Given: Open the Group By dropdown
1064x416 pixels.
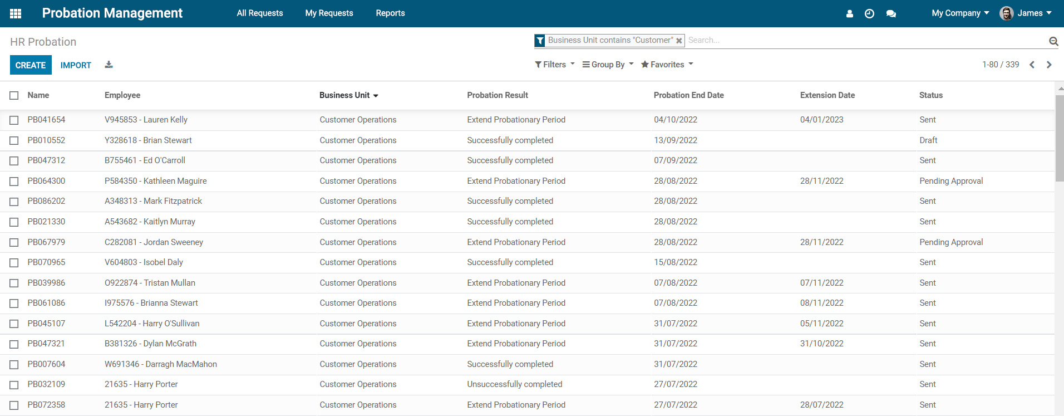Looking at the screenshot, I should [x=608, y=65].
